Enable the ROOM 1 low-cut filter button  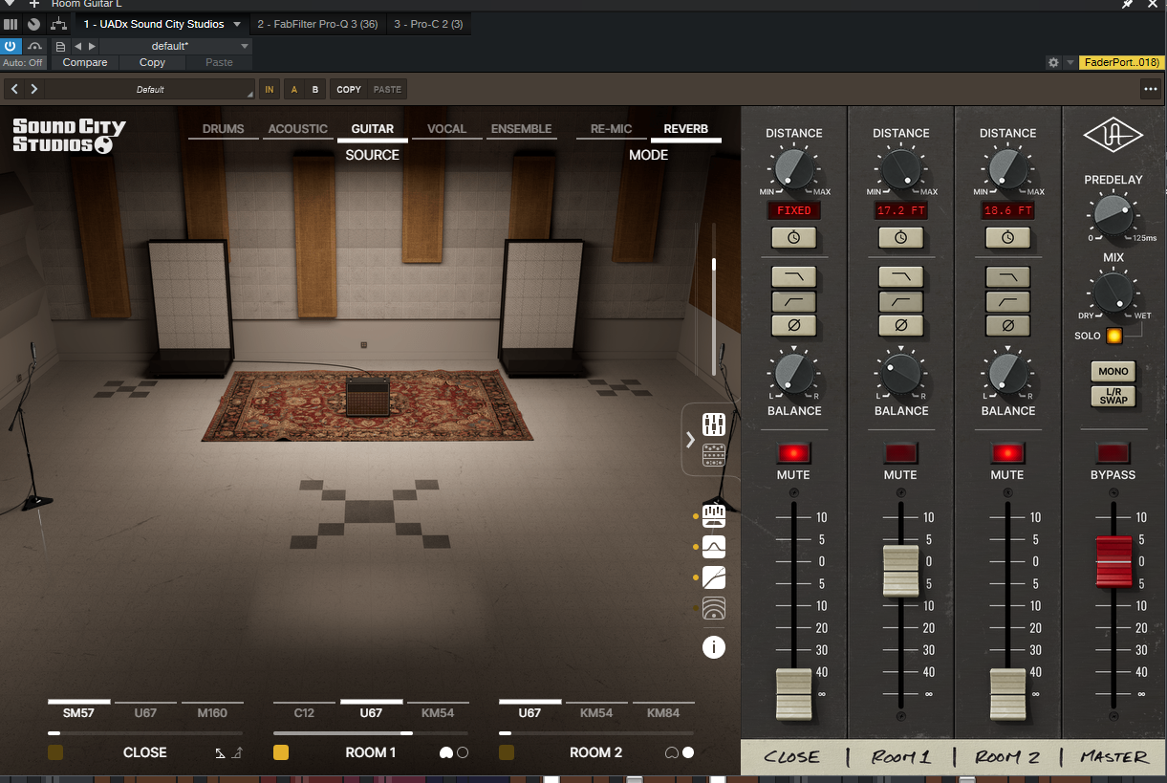(901, 301)
